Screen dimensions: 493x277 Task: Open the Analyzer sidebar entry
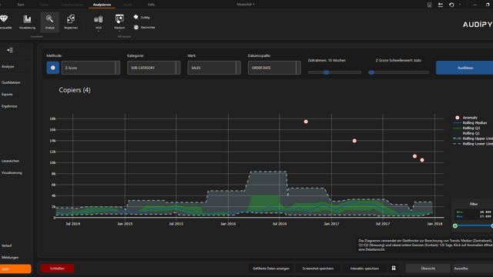[x=8, y=67]
